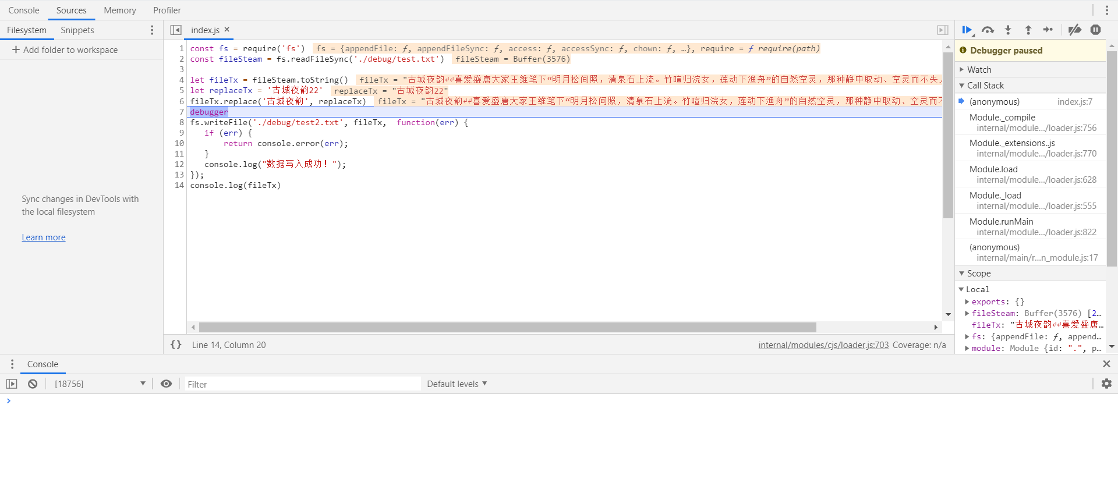Image resolution: width=1118 pixels, height=504 pixels.
Task: Toggle deactivate breakpoints
Action: 1075,30
